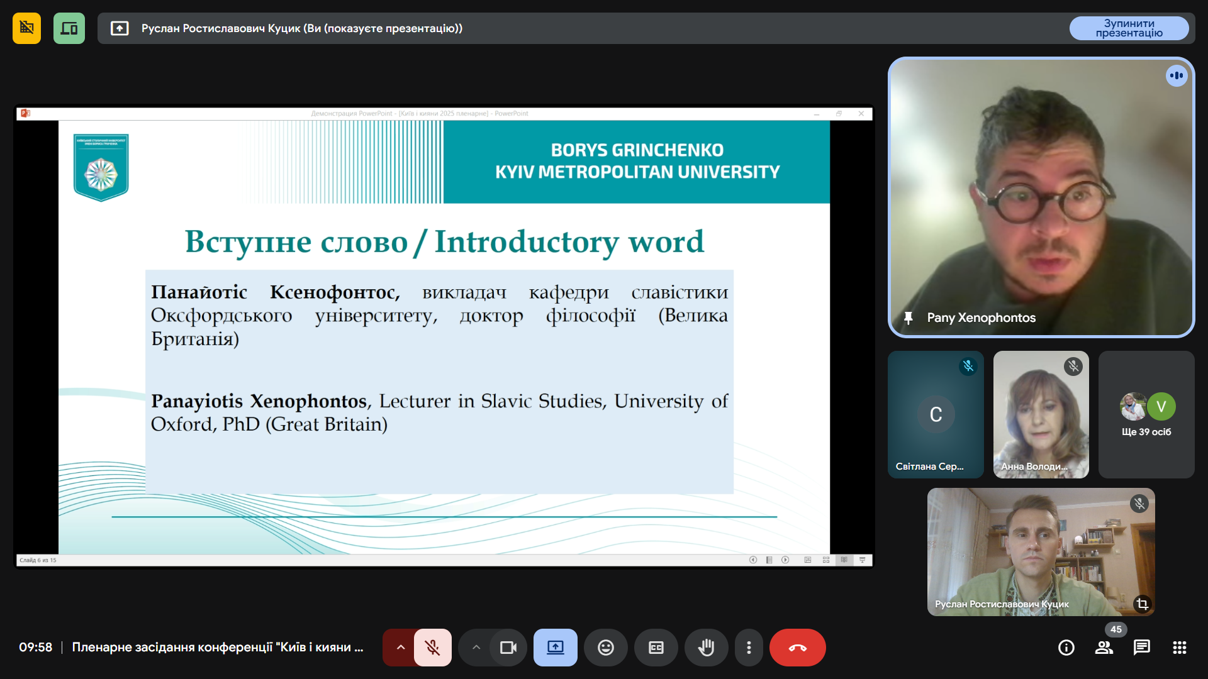Leave the call with the red button
1208x679 pixels.
797,648
